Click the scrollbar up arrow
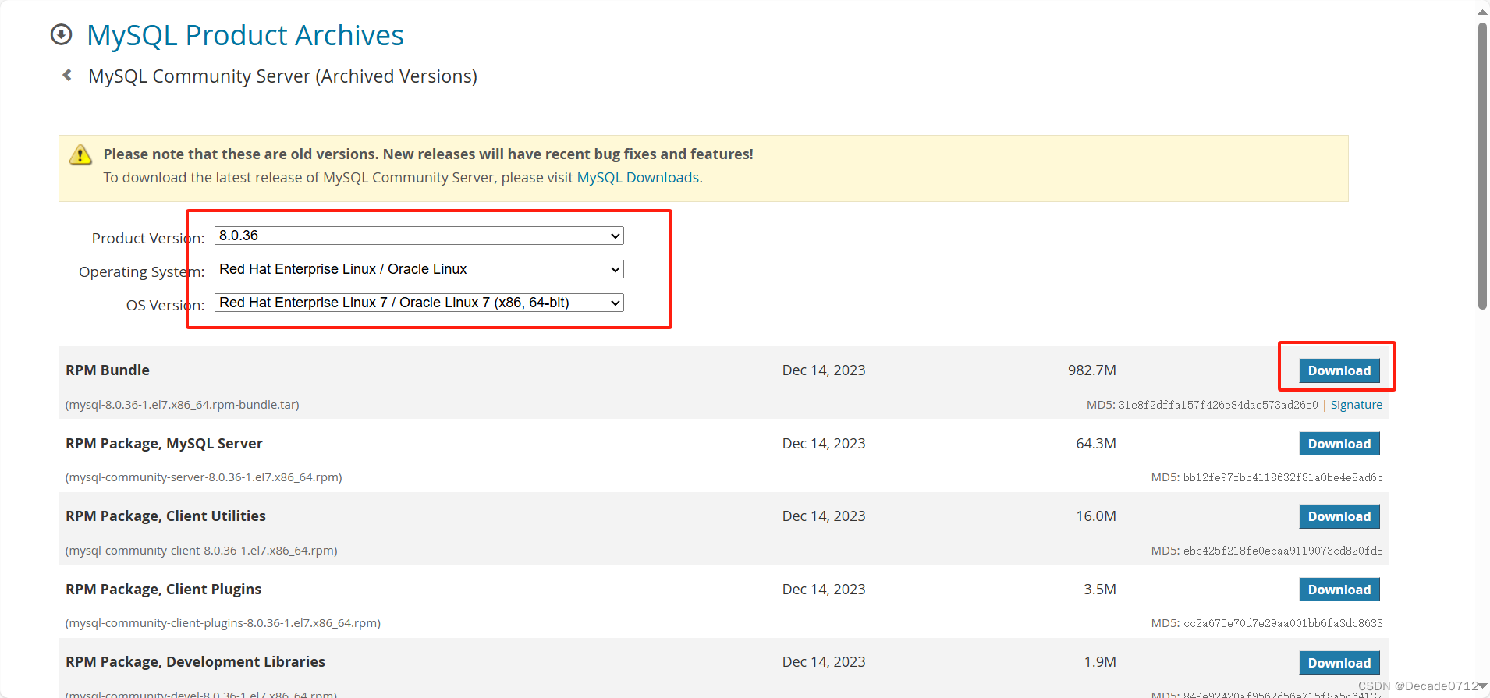This screenshot has height=698, width=1490. click(x=1482, y=11)
